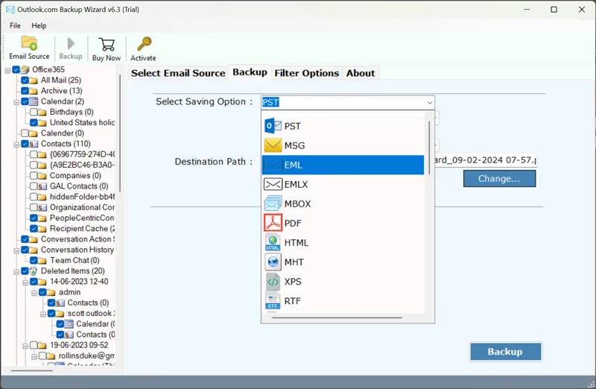Collapse the Office365 root tree node
The image size is (596, 389).
click(7, 70)
